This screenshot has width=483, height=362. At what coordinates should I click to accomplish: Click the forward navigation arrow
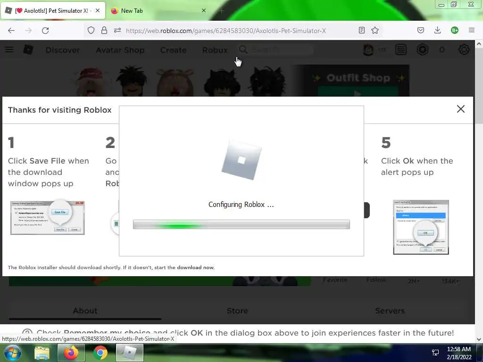pos(28,31)
